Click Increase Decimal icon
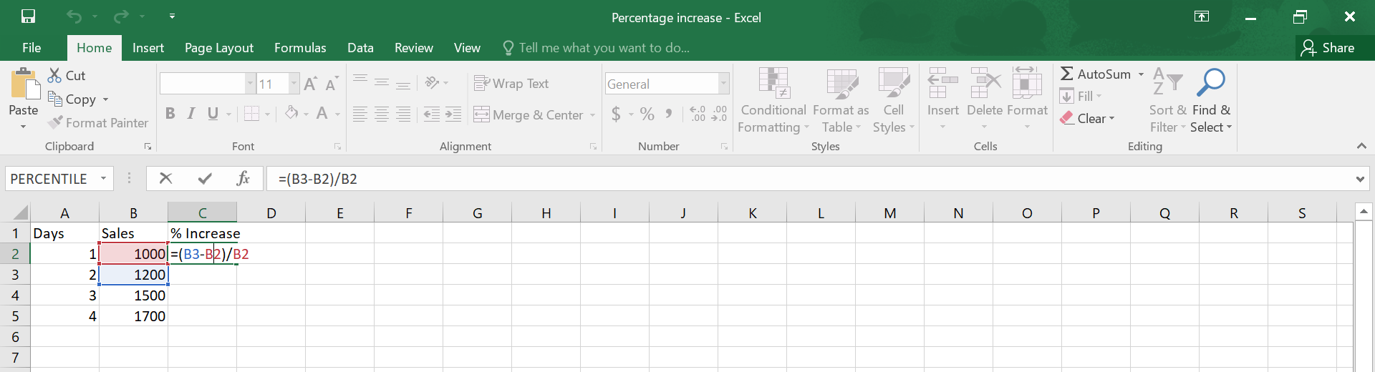 pos(698,114)
